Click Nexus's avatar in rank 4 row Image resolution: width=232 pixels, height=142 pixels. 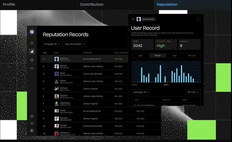click(56, 81)
